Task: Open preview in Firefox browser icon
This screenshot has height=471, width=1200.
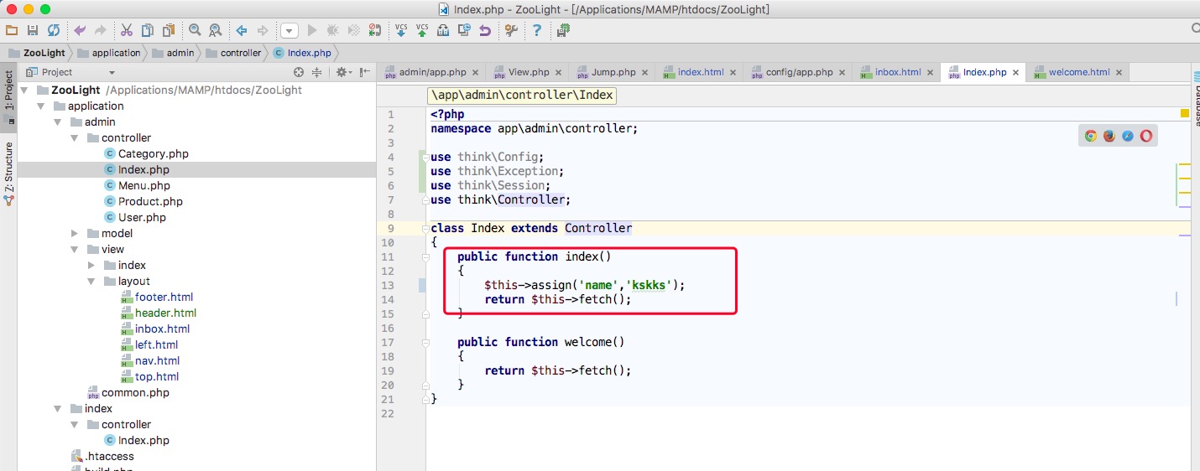Action: point(1109,136)
